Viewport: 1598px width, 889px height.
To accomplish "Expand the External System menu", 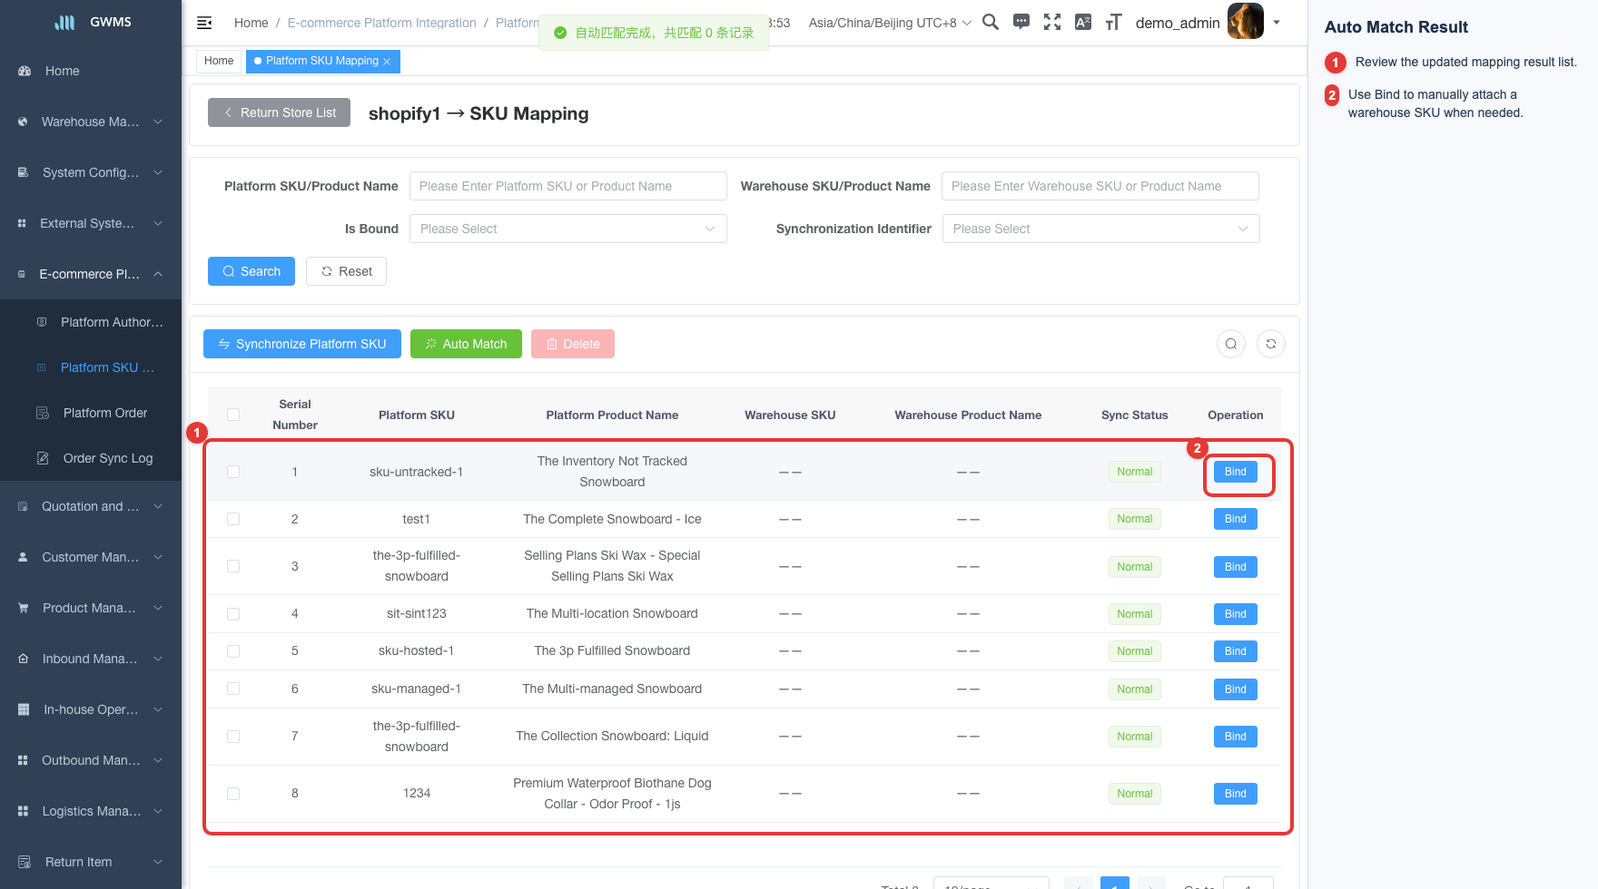I will 91,223.
